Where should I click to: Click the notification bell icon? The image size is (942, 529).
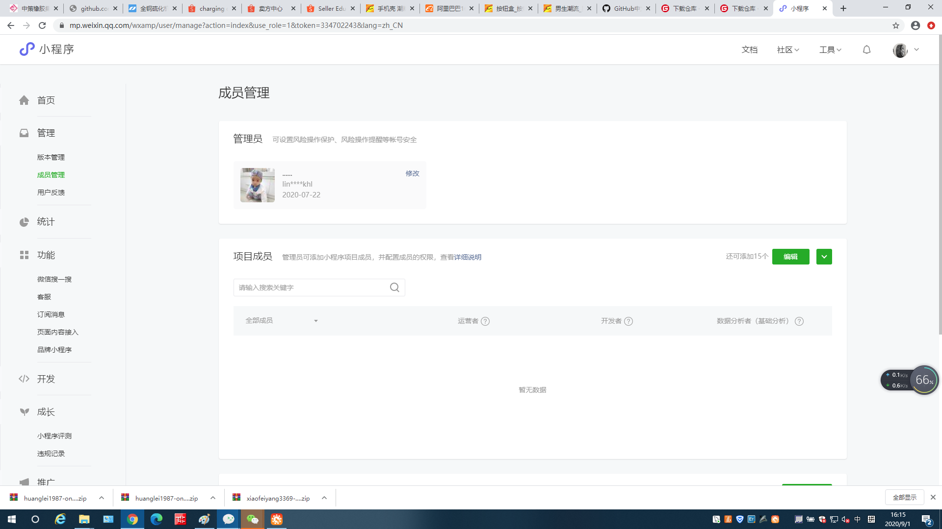[866, 49]
